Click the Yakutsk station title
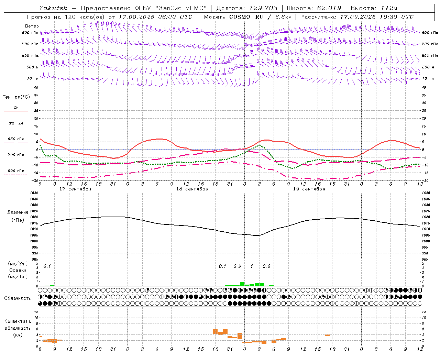The width and height of the screenshot is (440, 352). tap(53, 8)
